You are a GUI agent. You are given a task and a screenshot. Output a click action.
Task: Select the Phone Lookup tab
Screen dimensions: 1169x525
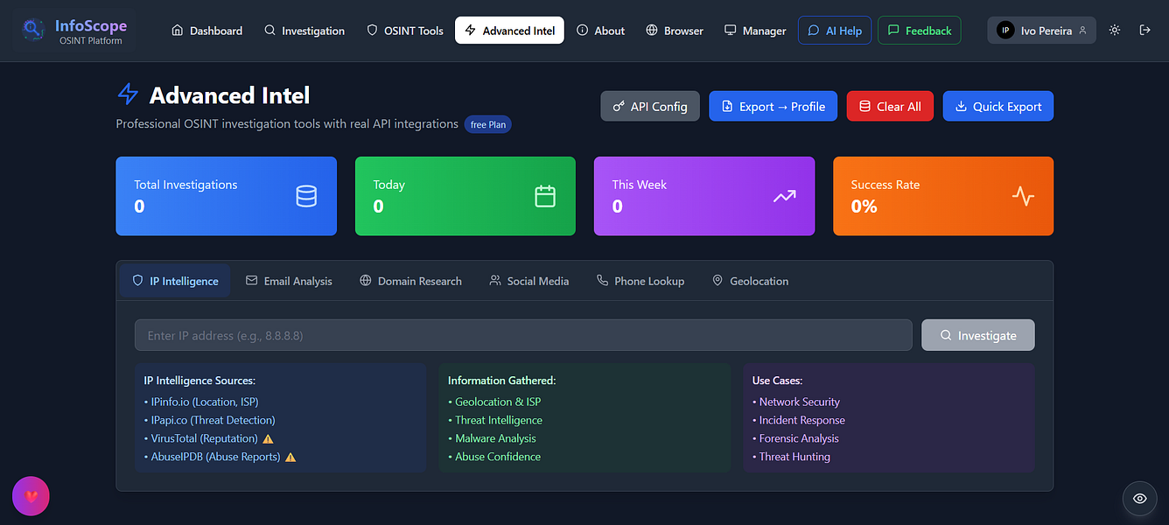click(640, 280)
